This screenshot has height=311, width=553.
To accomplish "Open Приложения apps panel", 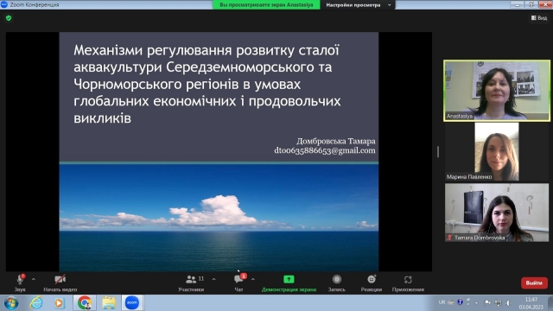I will click(408, 283).
